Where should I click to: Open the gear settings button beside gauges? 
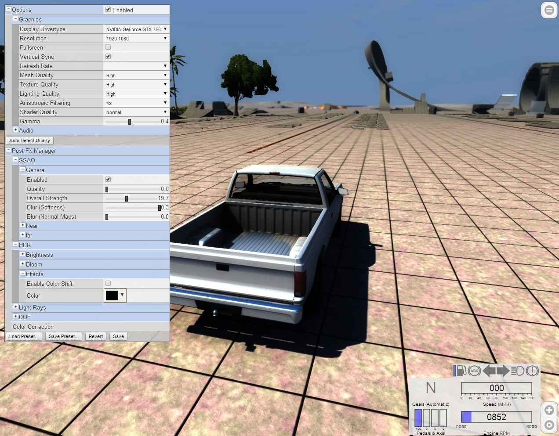click(549, 425)
